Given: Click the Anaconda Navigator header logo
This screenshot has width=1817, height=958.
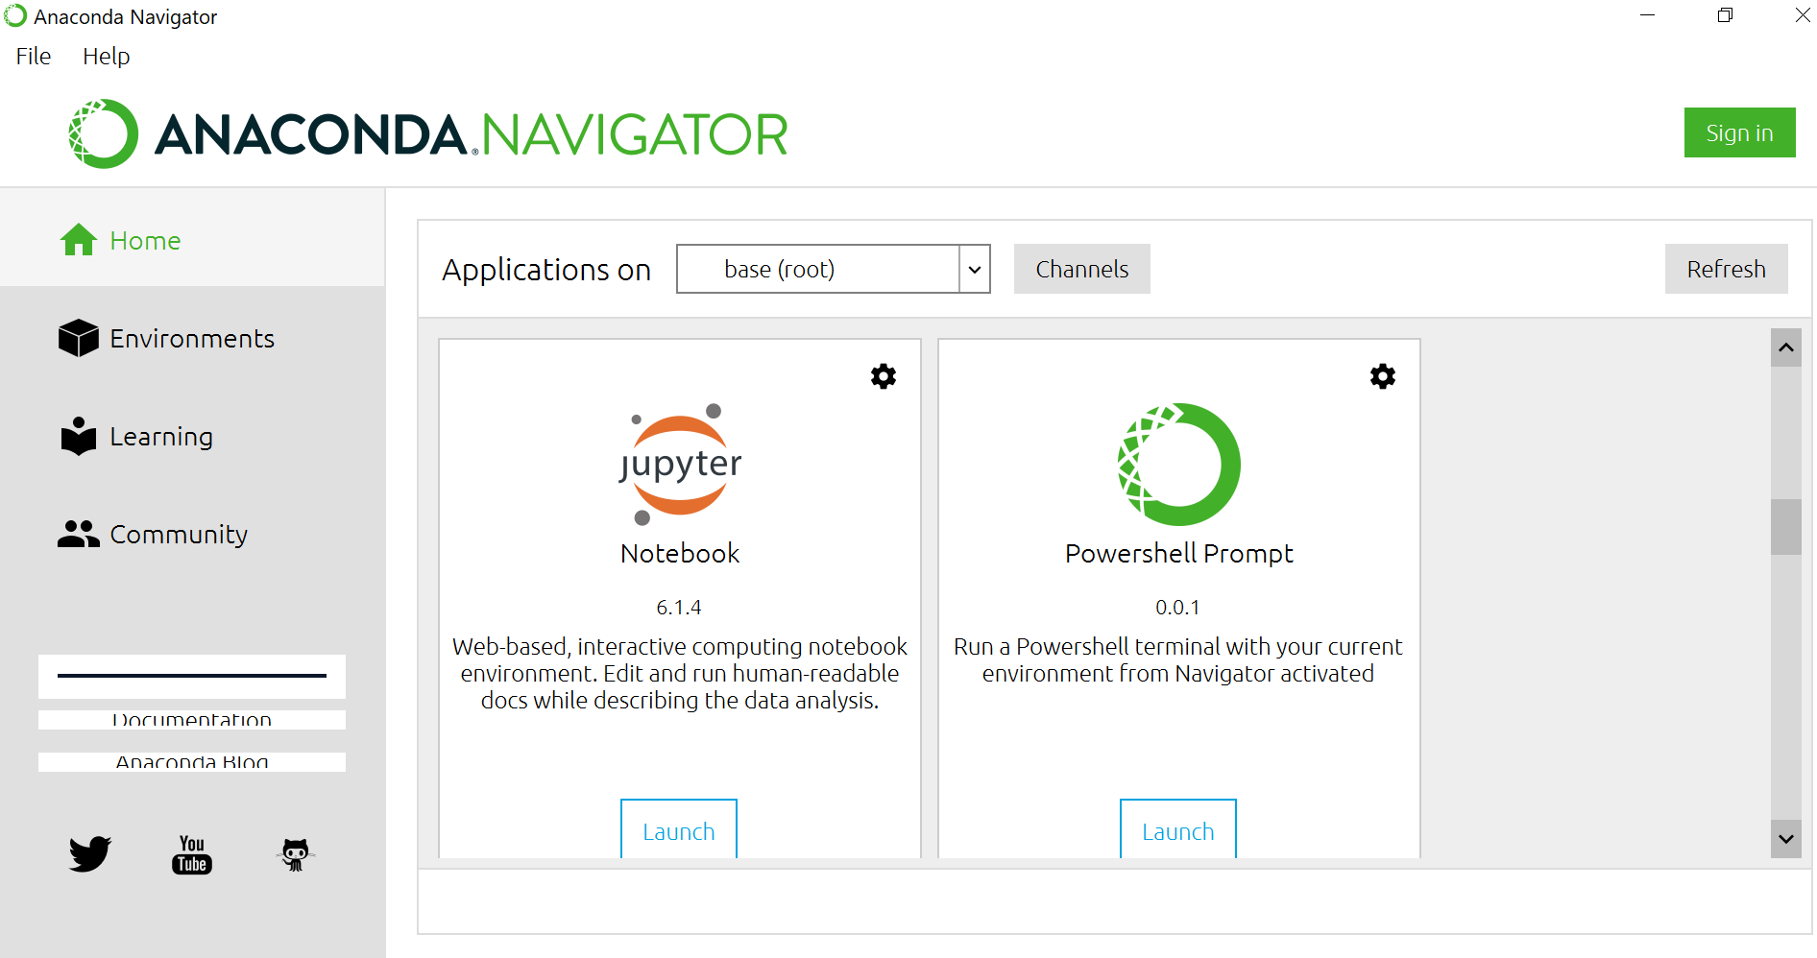Looking at the screenshot, I should pyautogui.click(x=428, y=133).
